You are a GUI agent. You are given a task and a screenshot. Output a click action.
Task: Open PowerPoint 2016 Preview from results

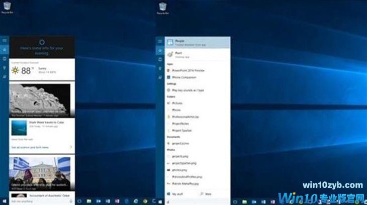189,71
